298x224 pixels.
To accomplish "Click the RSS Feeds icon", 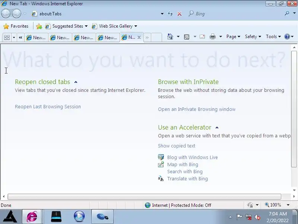I will pos(187,37).
